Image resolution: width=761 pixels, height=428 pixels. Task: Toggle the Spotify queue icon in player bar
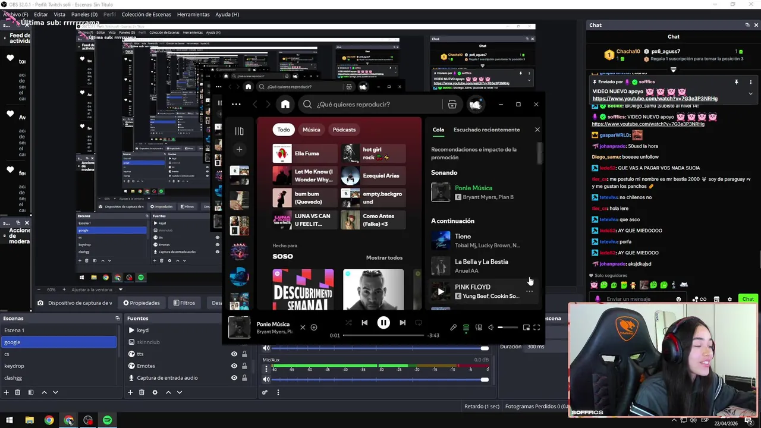[466, 327]
